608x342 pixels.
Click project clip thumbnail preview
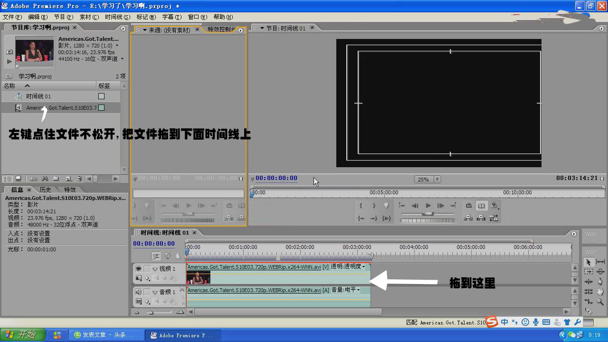[35, 50]
